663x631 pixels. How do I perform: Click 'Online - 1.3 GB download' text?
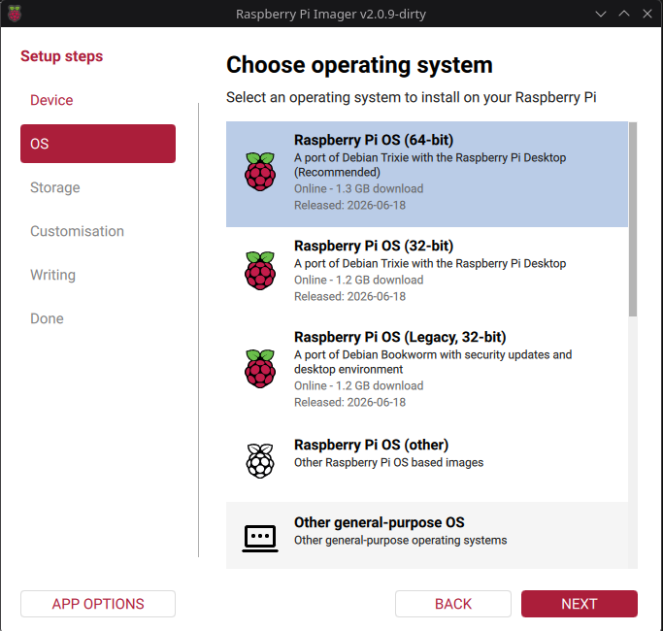coord(358,188)
